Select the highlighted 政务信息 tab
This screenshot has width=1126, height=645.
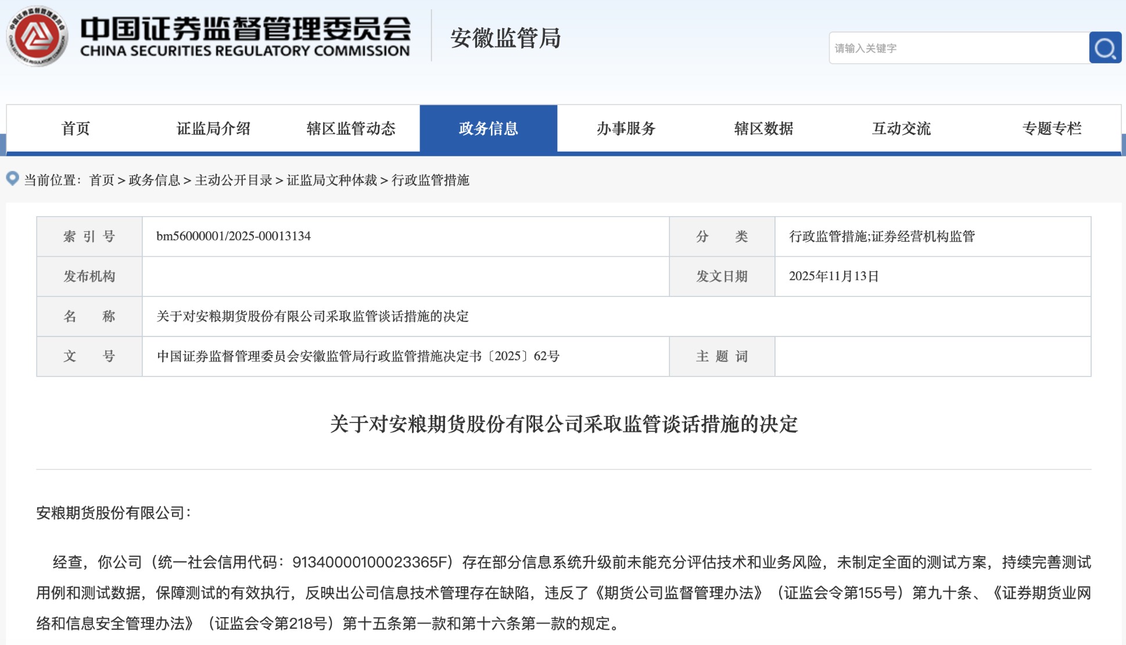(488, 128)
